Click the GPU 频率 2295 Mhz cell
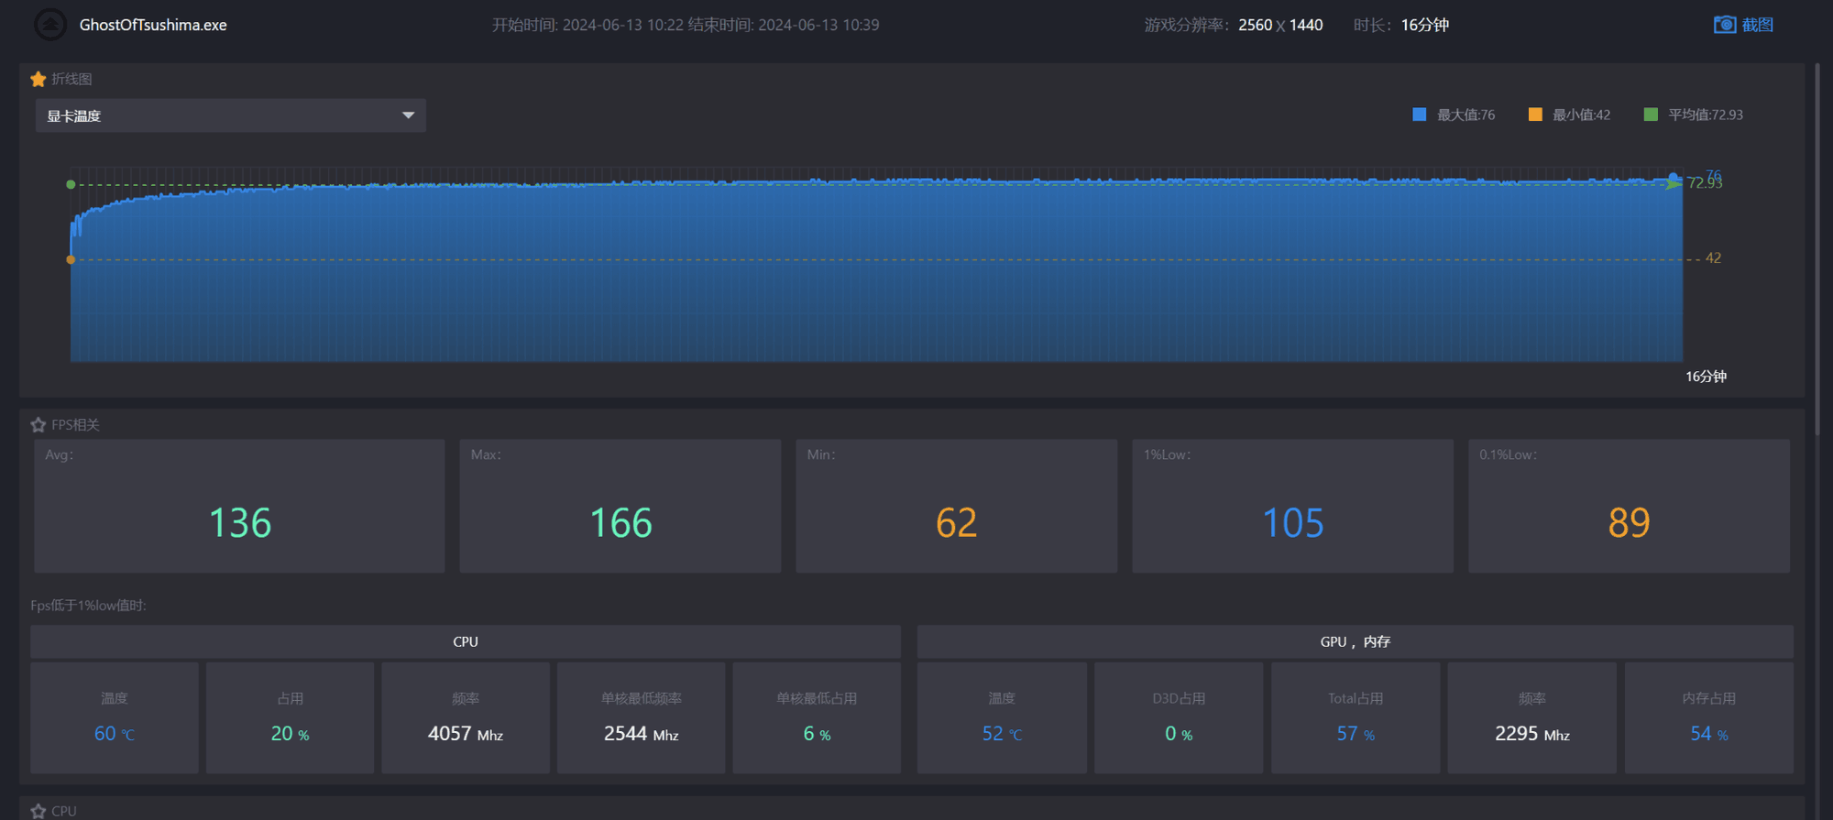This screenshot has width=1833, height=820. (x=1531, y=717)
